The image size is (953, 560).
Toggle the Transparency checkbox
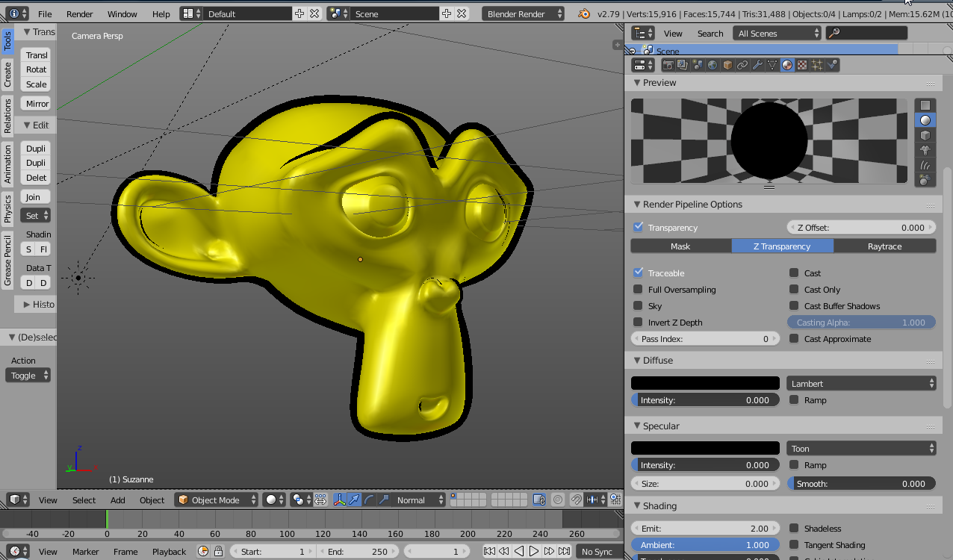tap(638, 227)
